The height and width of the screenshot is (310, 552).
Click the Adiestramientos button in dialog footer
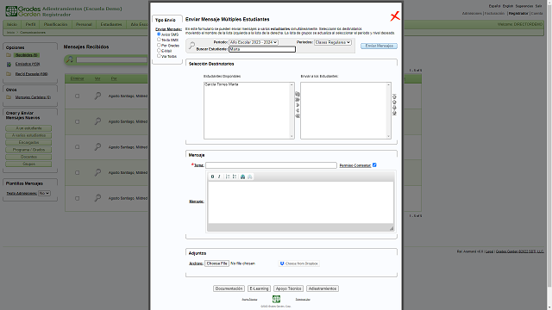[323, 288]
